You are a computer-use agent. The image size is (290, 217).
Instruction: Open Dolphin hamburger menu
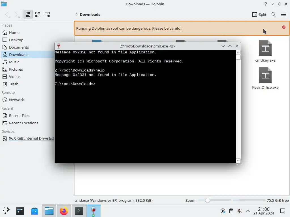(283, 14)
